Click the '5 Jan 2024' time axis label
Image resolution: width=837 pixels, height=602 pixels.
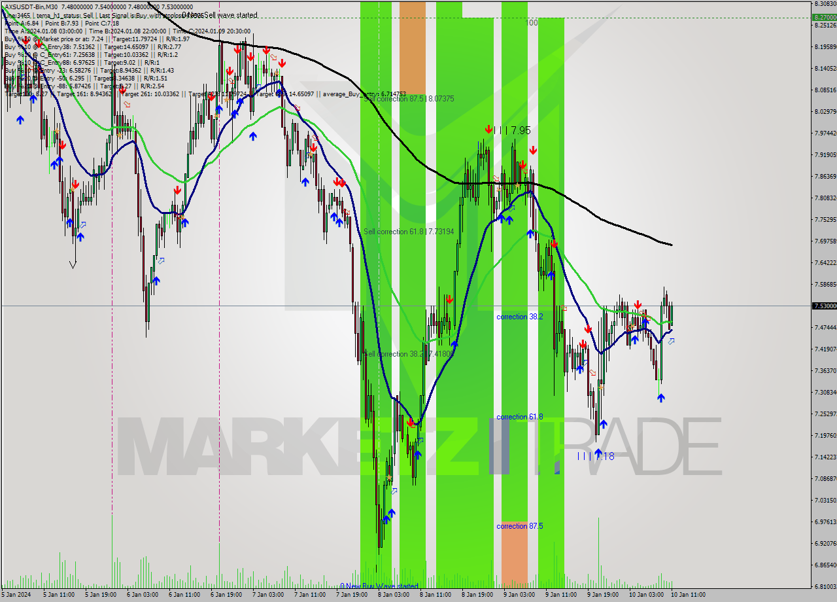tap(16, 595)
